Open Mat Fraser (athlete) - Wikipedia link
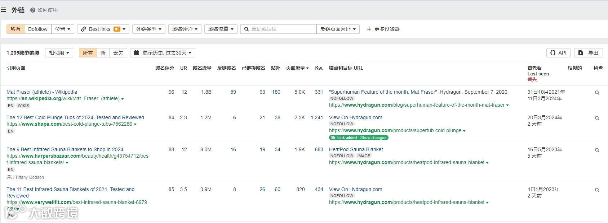Screen dimensions: 608x223 pyautogui.click(x=42, y=92)
